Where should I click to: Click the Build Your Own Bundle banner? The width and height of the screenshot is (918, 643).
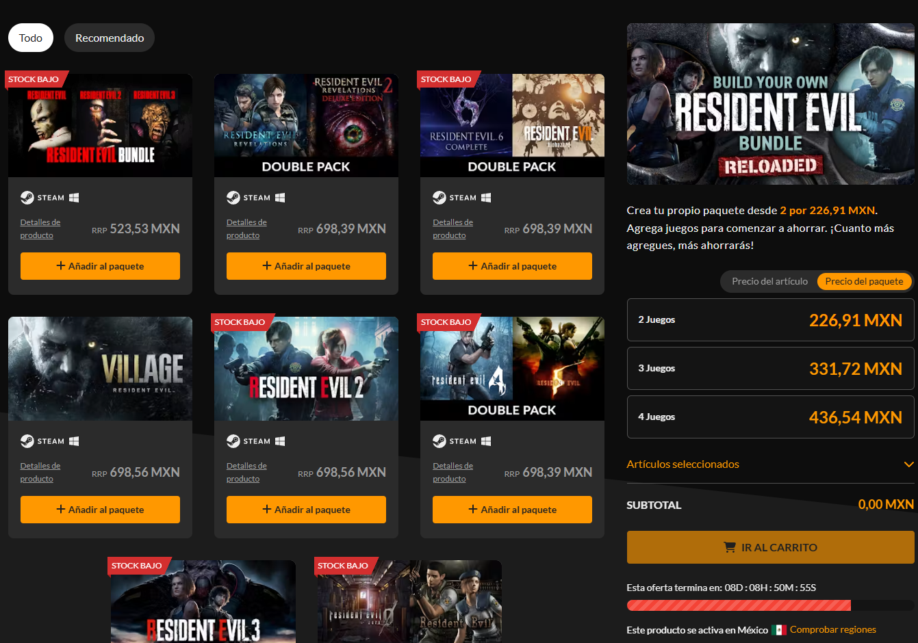[x=770, y=104]
